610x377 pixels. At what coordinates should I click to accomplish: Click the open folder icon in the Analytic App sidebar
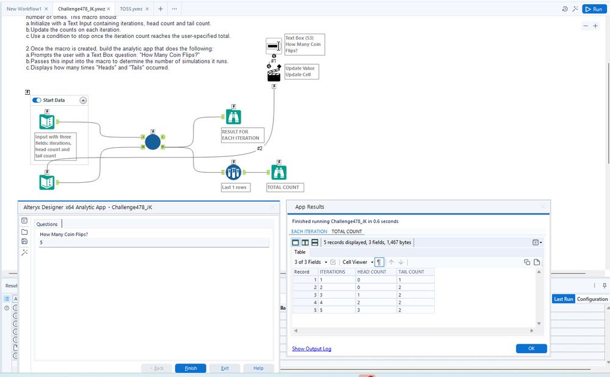click(x=24, y=232)
